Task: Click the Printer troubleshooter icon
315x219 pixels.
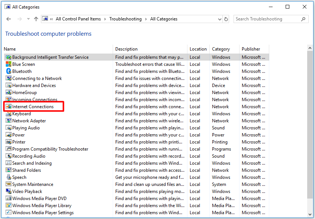Action: click(x=9, y=142)
